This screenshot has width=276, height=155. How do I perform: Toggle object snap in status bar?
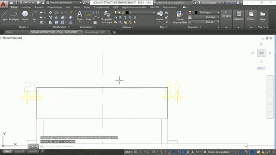click(174, 152)
